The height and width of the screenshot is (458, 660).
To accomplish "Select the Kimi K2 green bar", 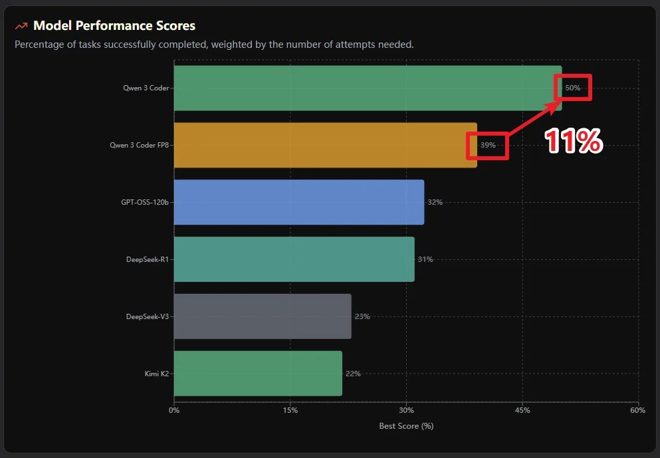I will coord(258,374).
